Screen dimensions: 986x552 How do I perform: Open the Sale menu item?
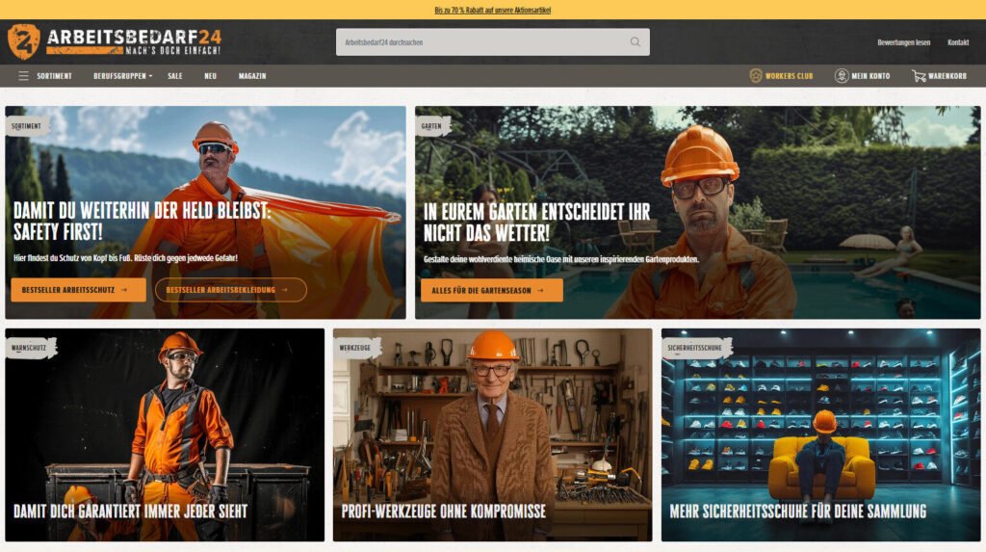click(x=174, y=76)
